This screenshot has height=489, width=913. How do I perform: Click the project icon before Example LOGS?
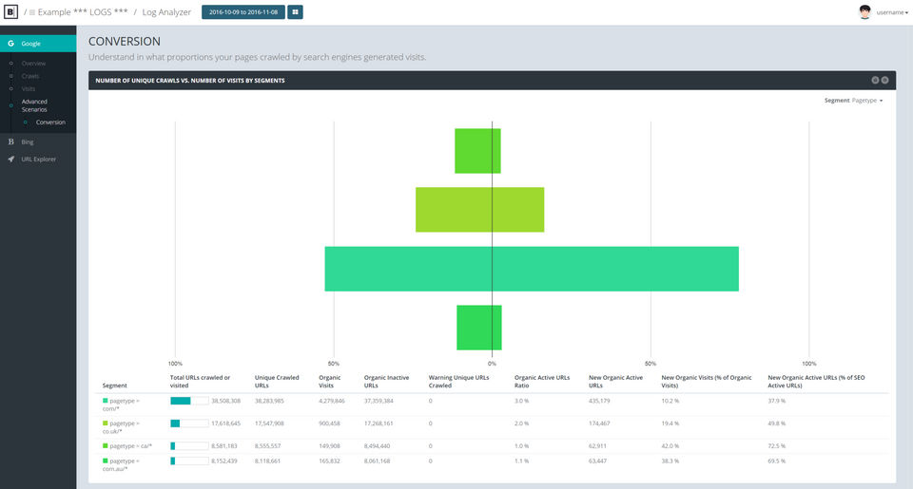(x=32, y=12)
